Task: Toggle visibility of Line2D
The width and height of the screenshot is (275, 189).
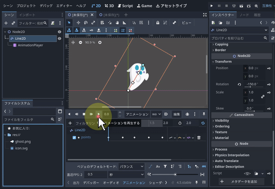Action: [x=59, y=38]
